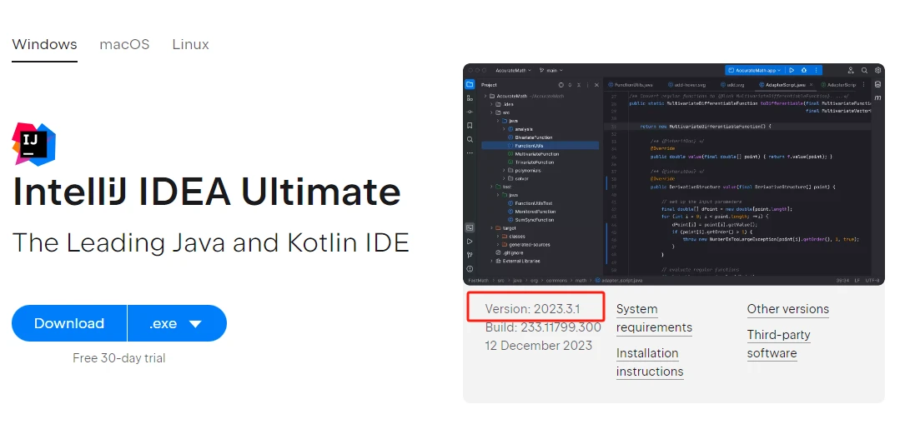Viewport: 910px width, 434px height.
Task: Open the AccurateMath project dropdown in IDE preview
Action: click(513, 70)
